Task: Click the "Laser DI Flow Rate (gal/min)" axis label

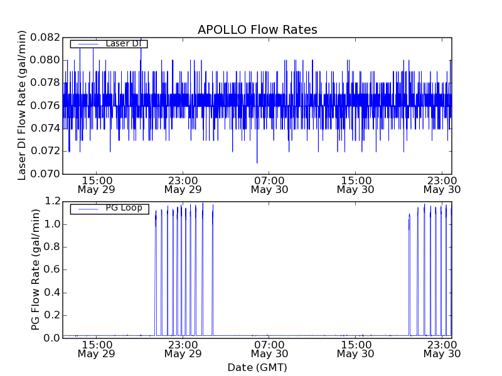Action: (22, 105)
